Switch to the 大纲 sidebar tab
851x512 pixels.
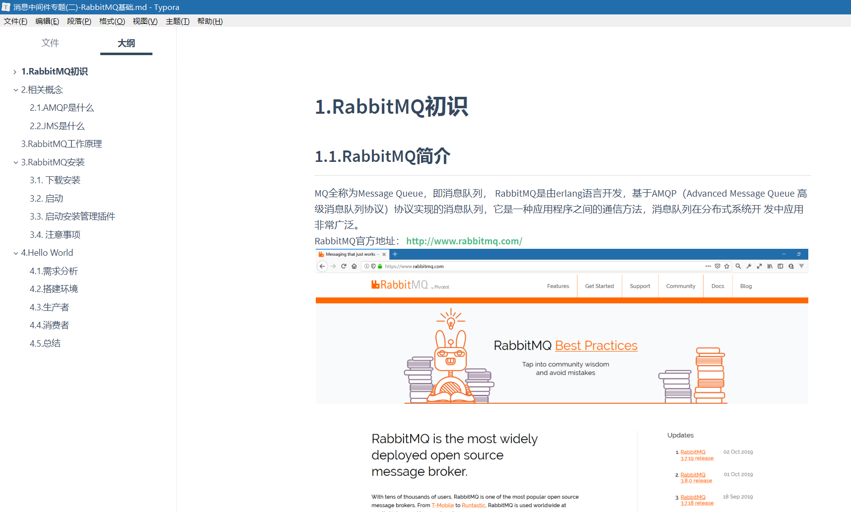[126, 43]
